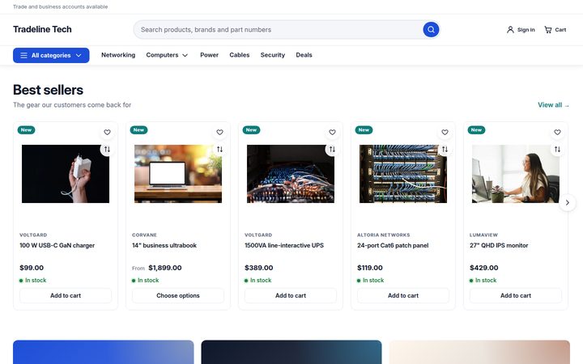Click the "1500VA line-interactive UPS" title
The width and height of the screenshot is (583, 364).
tap(284, 246)
